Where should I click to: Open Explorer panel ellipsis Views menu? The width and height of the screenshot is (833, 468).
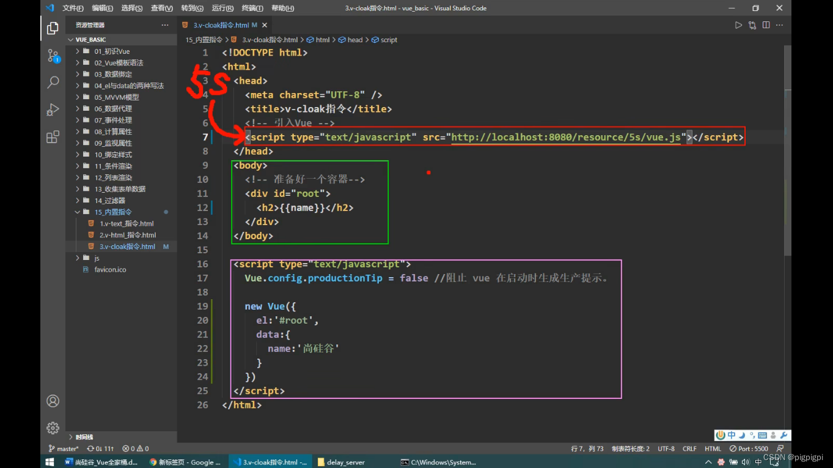pos(164,25)
